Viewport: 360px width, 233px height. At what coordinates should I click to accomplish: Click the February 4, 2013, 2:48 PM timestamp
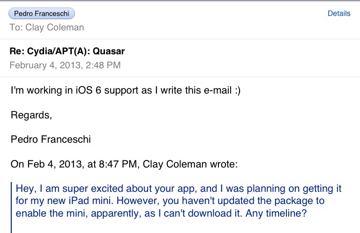pyautogui.click(x=65, y=66)
